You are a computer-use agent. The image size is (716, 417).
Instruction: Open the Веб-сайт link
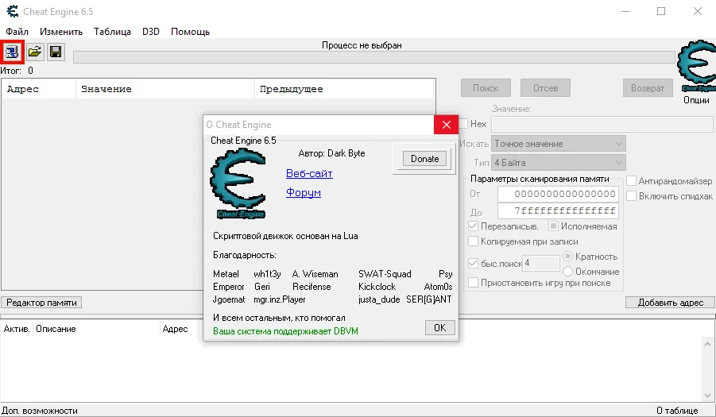point(309,173)
